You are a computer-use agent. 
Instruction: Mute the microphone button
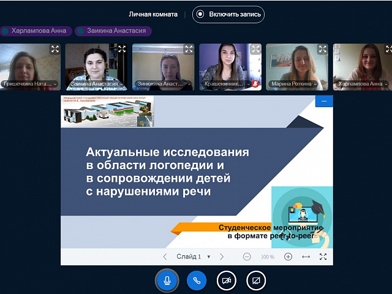point(166,281)
